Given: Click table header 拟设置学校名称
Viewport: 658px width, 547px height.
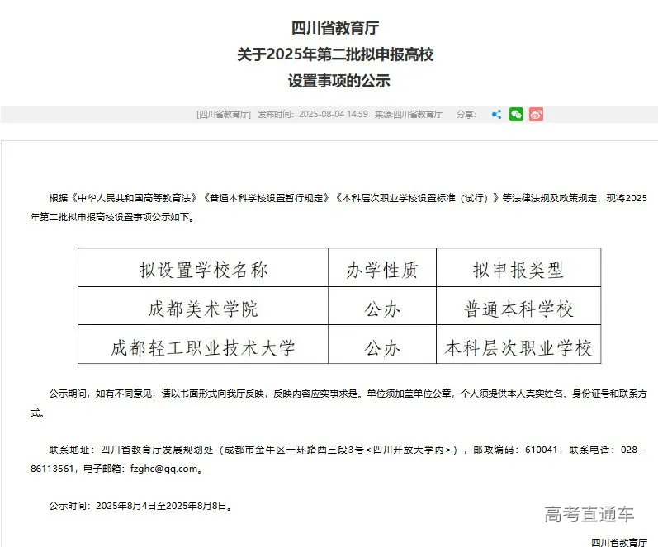Looking at the screenshot, I should [203, 269].
